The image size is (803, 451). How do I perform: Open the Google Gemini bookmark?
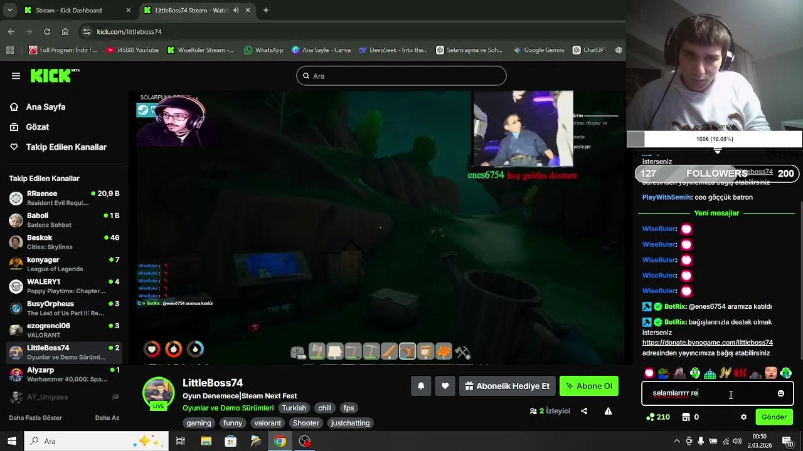point(539,50)
